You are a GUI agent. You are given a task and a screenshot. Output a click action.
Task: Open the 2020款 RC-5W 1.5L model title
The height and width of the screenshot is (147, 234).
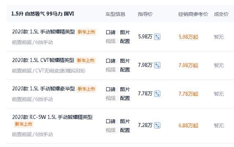click(x=52, y=117)
